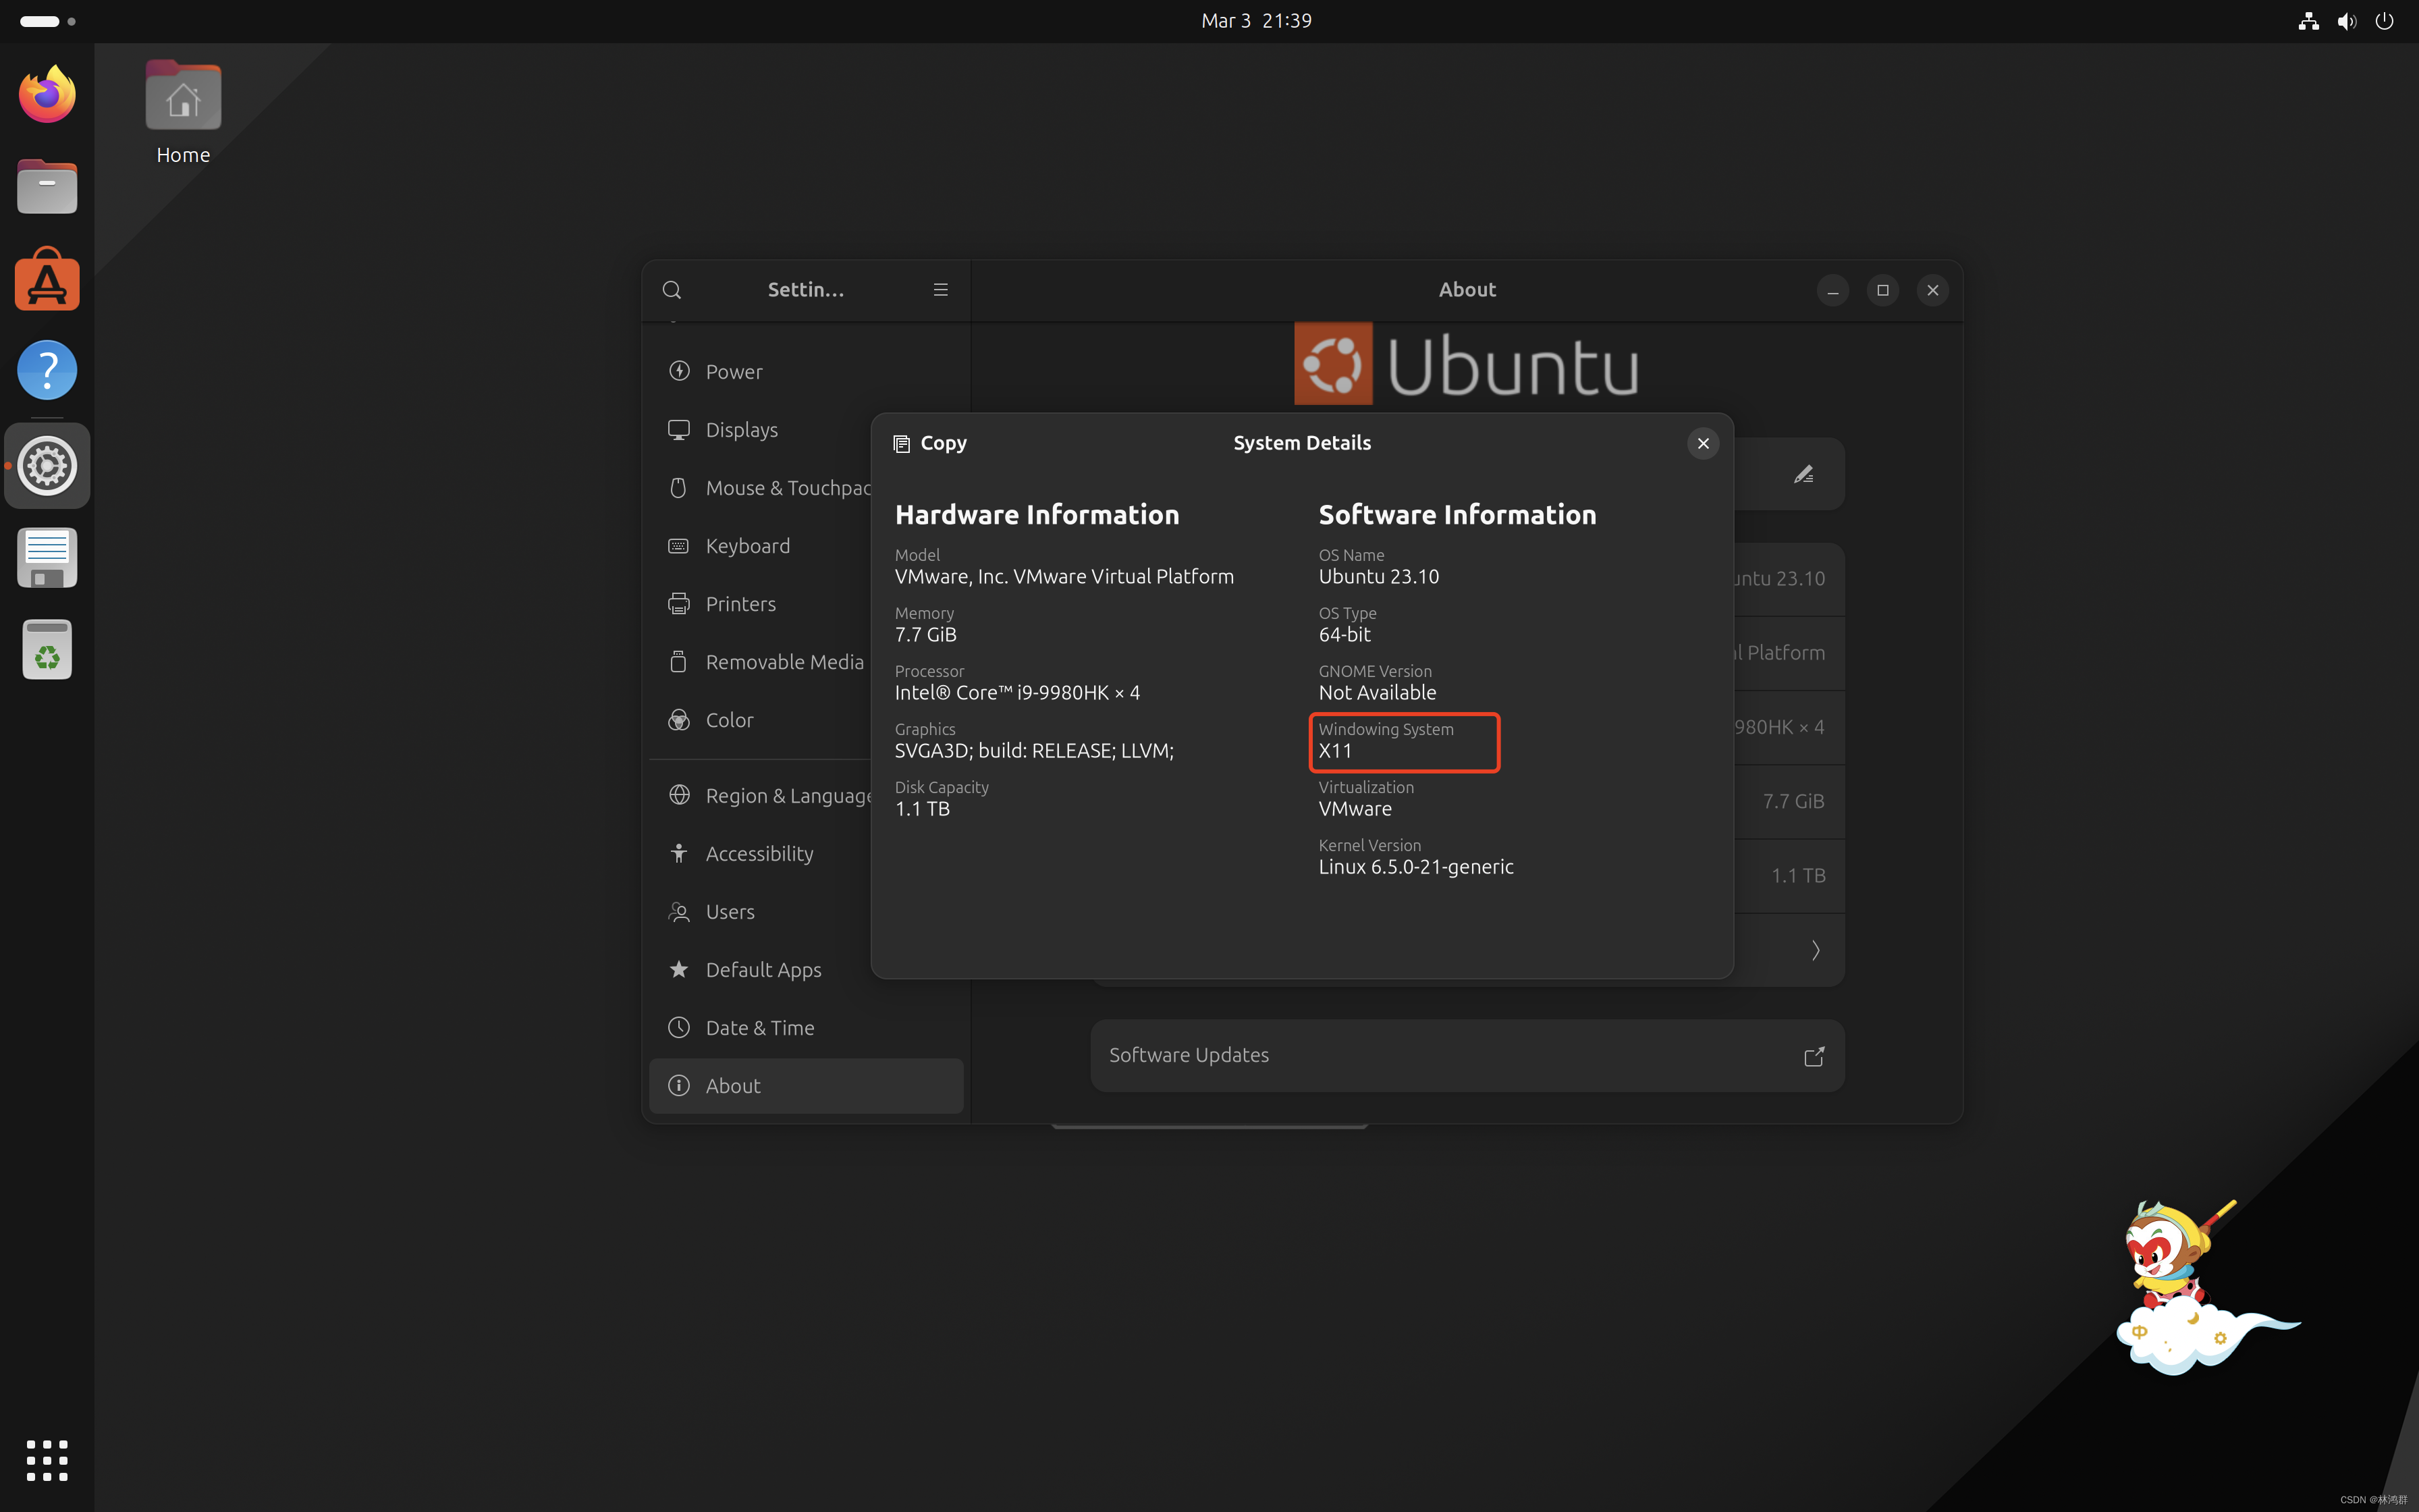This screenshot has height=1512, width=2419.
Task: Open the Software Updates row
Action: 1467,1056
